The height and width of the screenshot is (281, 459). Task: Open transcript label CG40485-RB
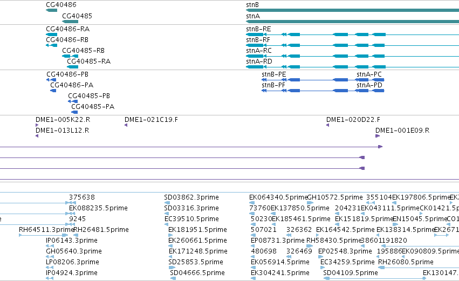coord(84,51)
